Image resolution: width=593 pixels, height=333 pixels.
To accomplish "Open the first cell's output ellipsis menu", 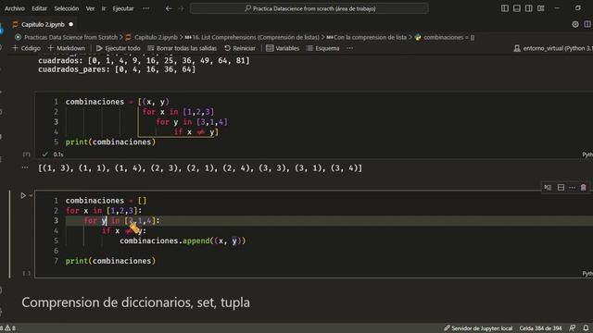I will pyautogui.click(x=25, y=167).
